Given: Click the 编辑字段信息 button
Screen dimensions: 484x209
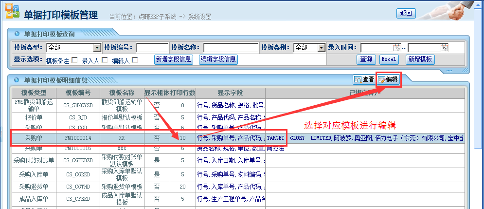Looking at the screenshot, I should click(218, 59).
